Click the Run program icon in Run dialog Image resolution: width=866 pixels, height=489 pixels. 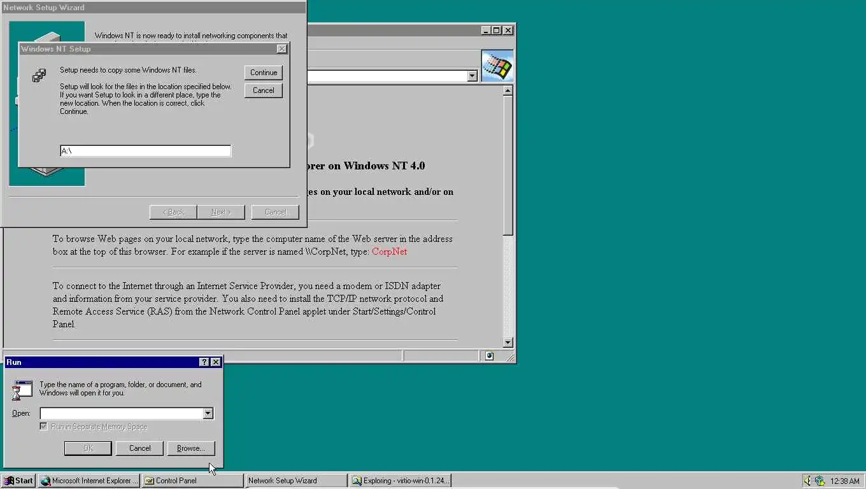(x=22, y=390)
